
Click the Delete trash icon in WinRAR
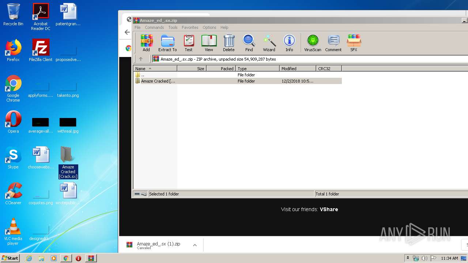click(x=229, y=43)
